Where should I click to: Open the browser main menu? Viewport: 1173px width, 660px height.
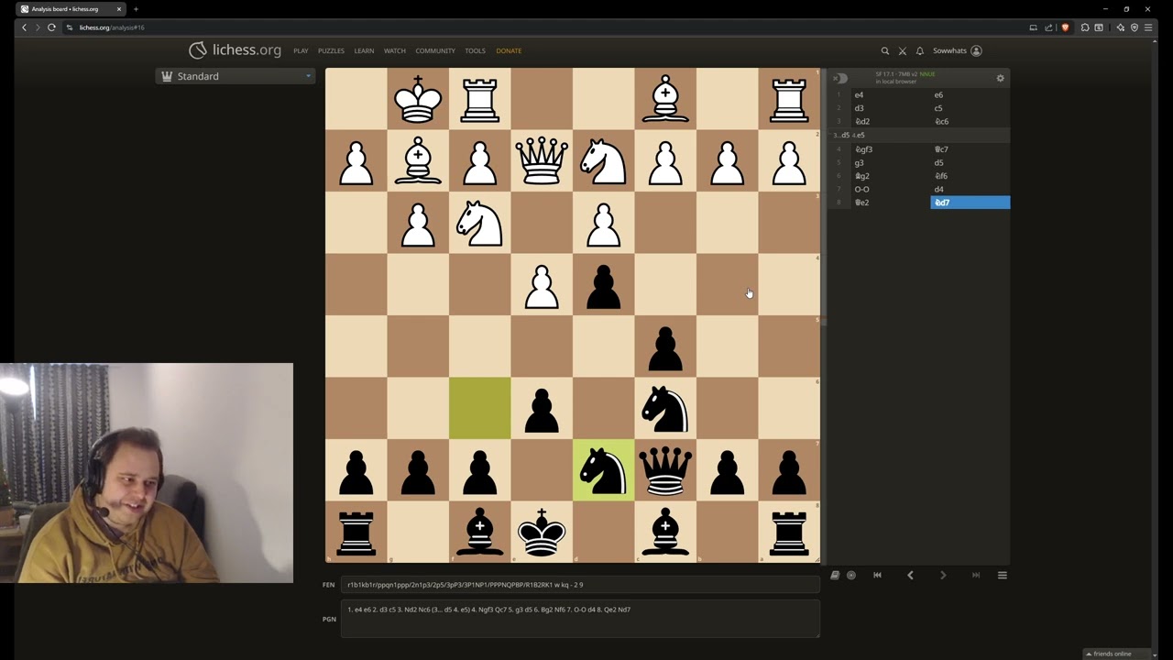[x=1148, y=27]
